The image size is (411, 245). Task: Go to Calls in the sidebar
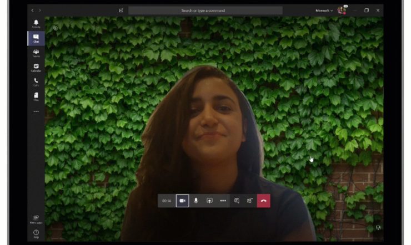pos(36,82)
